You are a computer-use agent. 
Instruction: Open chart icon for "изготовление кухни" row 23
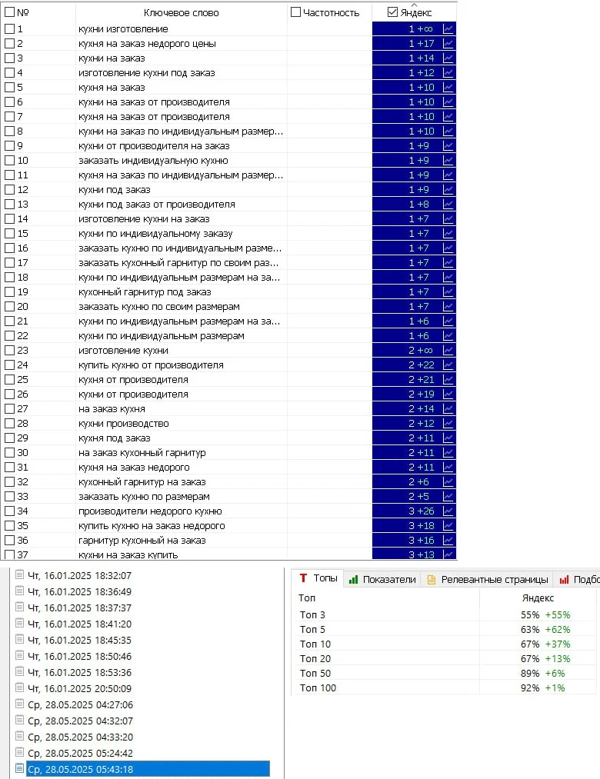click(x=448, y=350)
